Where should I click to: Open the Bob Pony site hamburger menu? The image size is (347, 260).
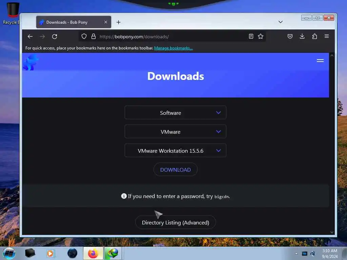point(320,61)
